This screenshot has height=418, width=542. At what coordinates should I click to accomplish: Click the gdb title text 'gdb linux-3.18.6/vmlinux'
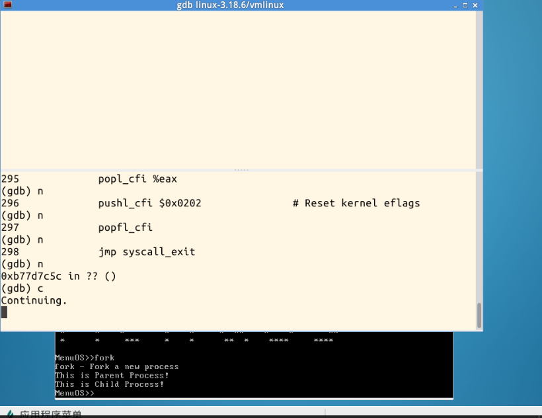tap(230, 5)
